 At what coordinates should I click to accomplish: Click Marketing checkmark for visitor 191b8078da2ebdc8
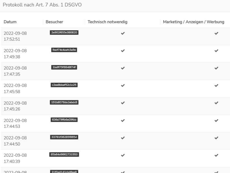216,103
